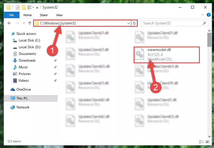Click the viewmodel.dll gear file icon
Viewport: 214px width, 148px height.
(139, 54)
